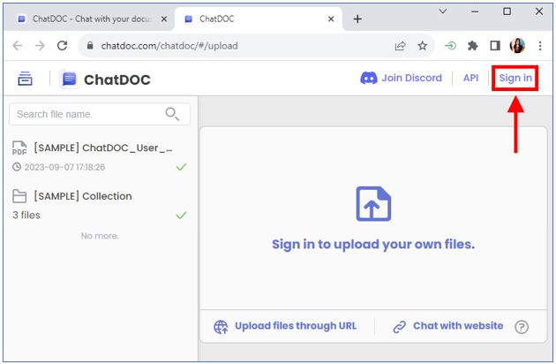Click the globe icon for URL upload
556x364 pixels.
(x=221, y=327)
